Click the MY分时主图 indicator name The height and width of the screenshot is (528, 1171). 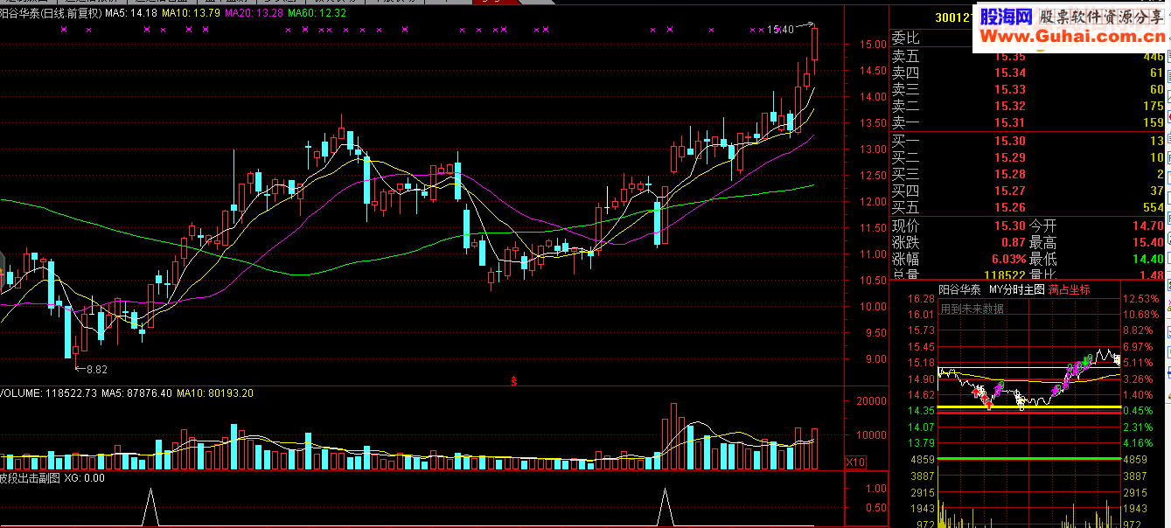click(x=1016, y=289)
